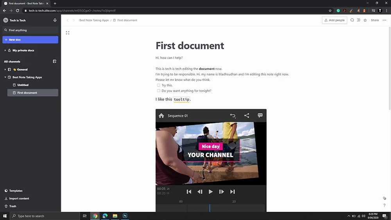This screenshot has height=220, width=391.
Task: Bookmark this page star icon
Action: (330, 11)
